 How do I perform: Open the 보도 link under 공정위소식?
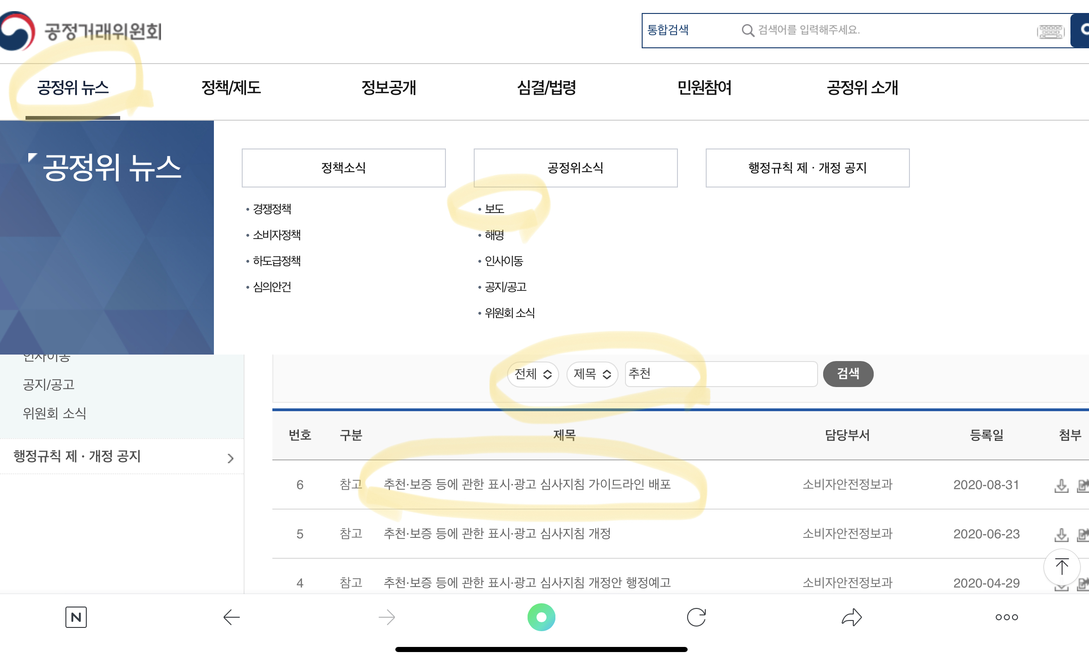(494, 209)
